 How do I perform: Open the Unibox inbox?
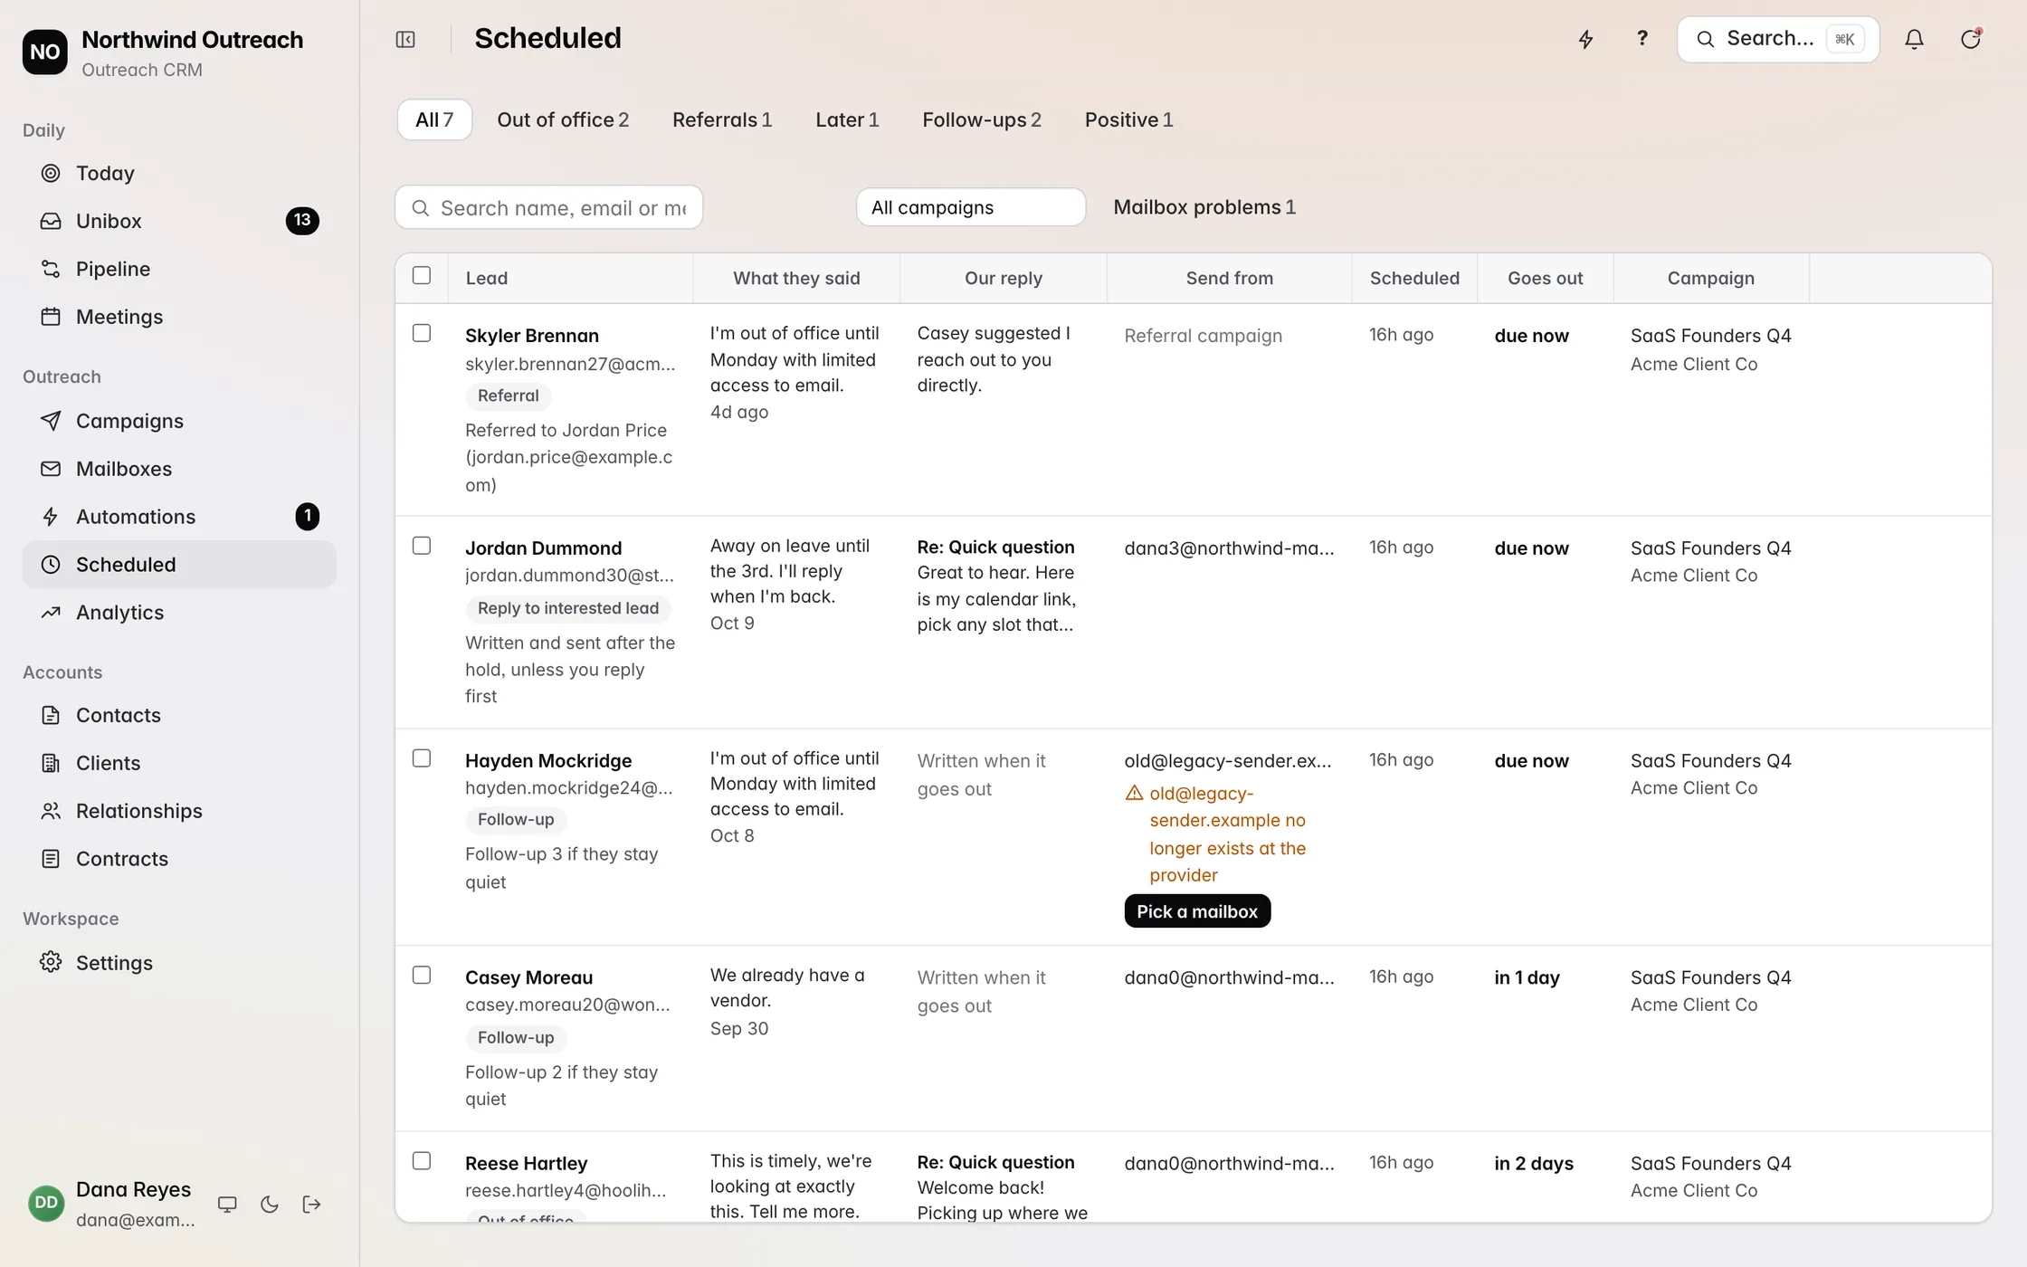tap(179, 221)
